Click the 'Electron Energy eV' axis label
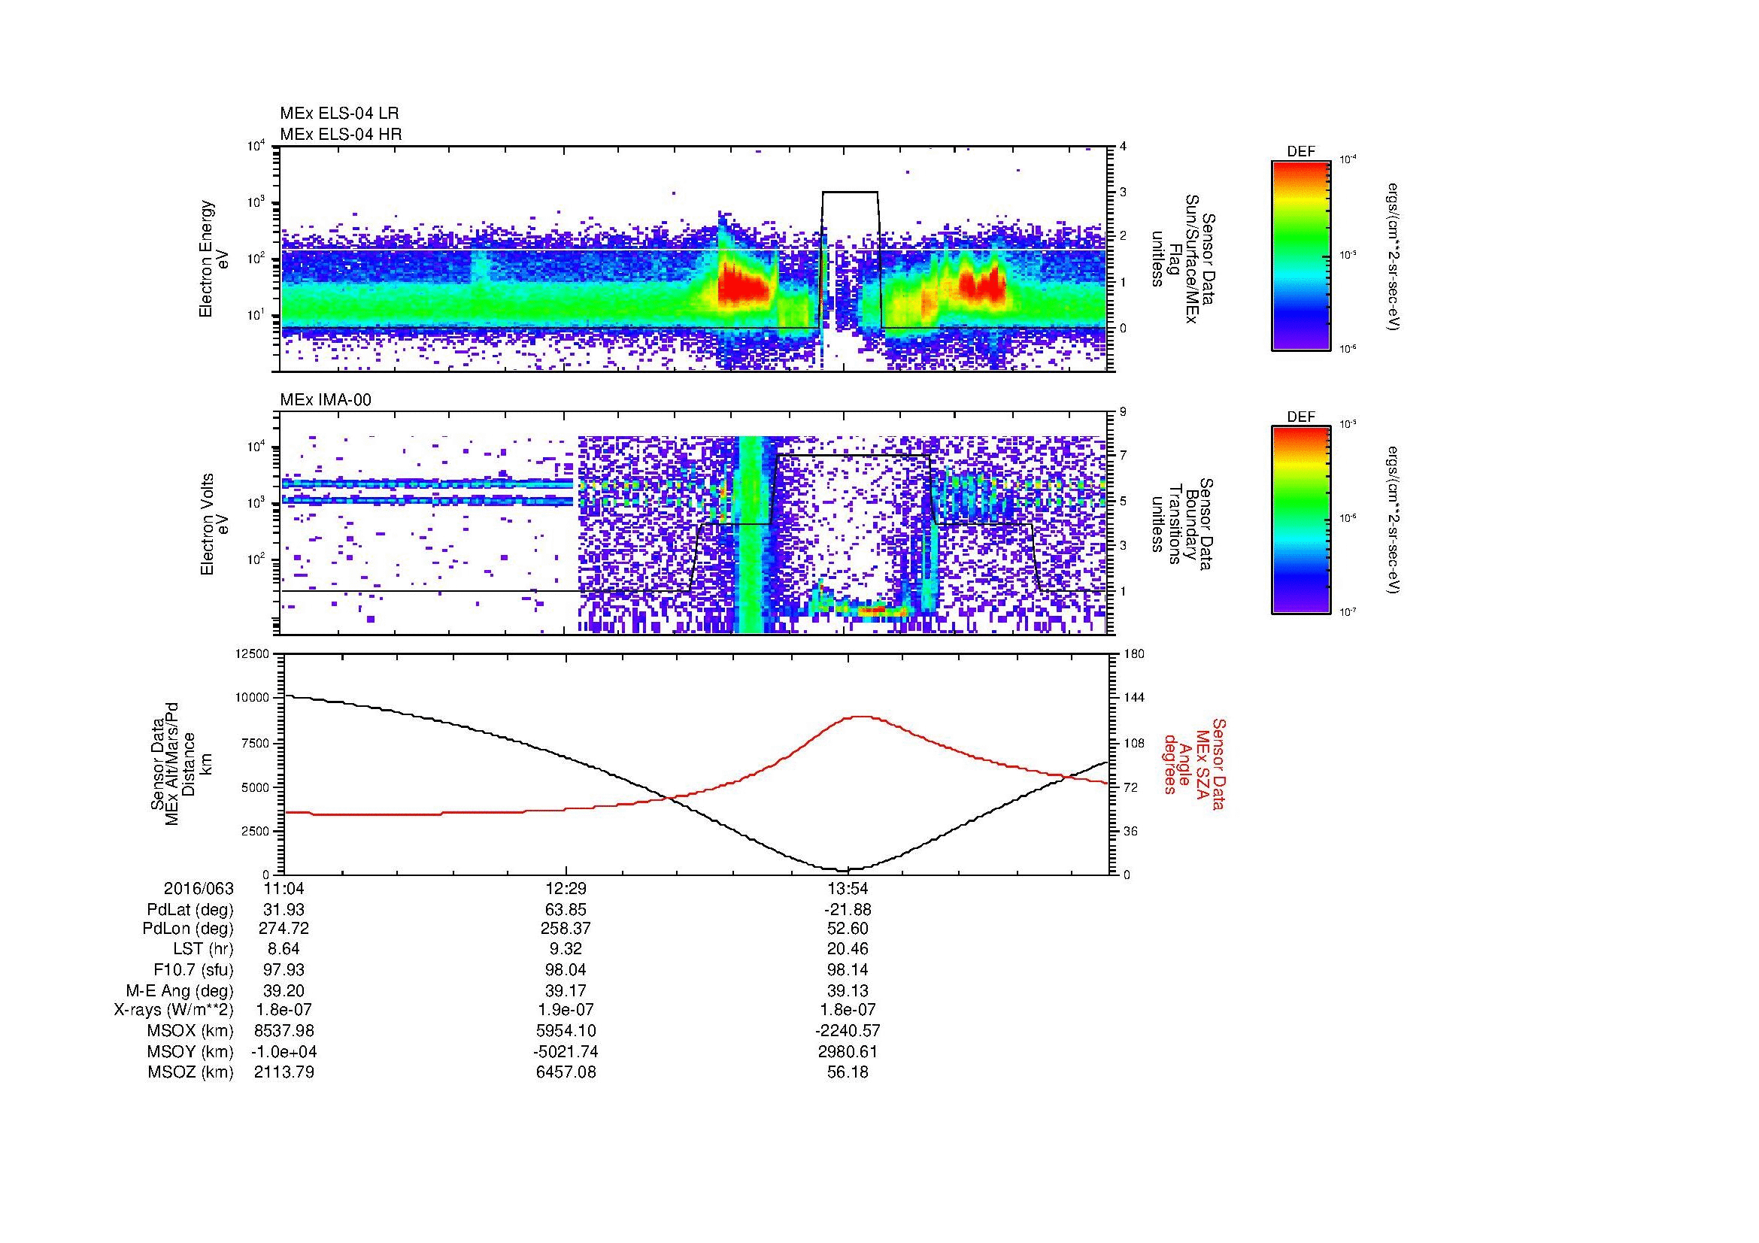 click(214, 259)
